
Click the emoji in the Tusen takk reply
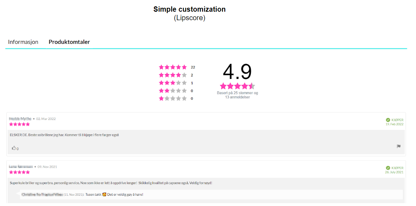[x=104, y=195]
